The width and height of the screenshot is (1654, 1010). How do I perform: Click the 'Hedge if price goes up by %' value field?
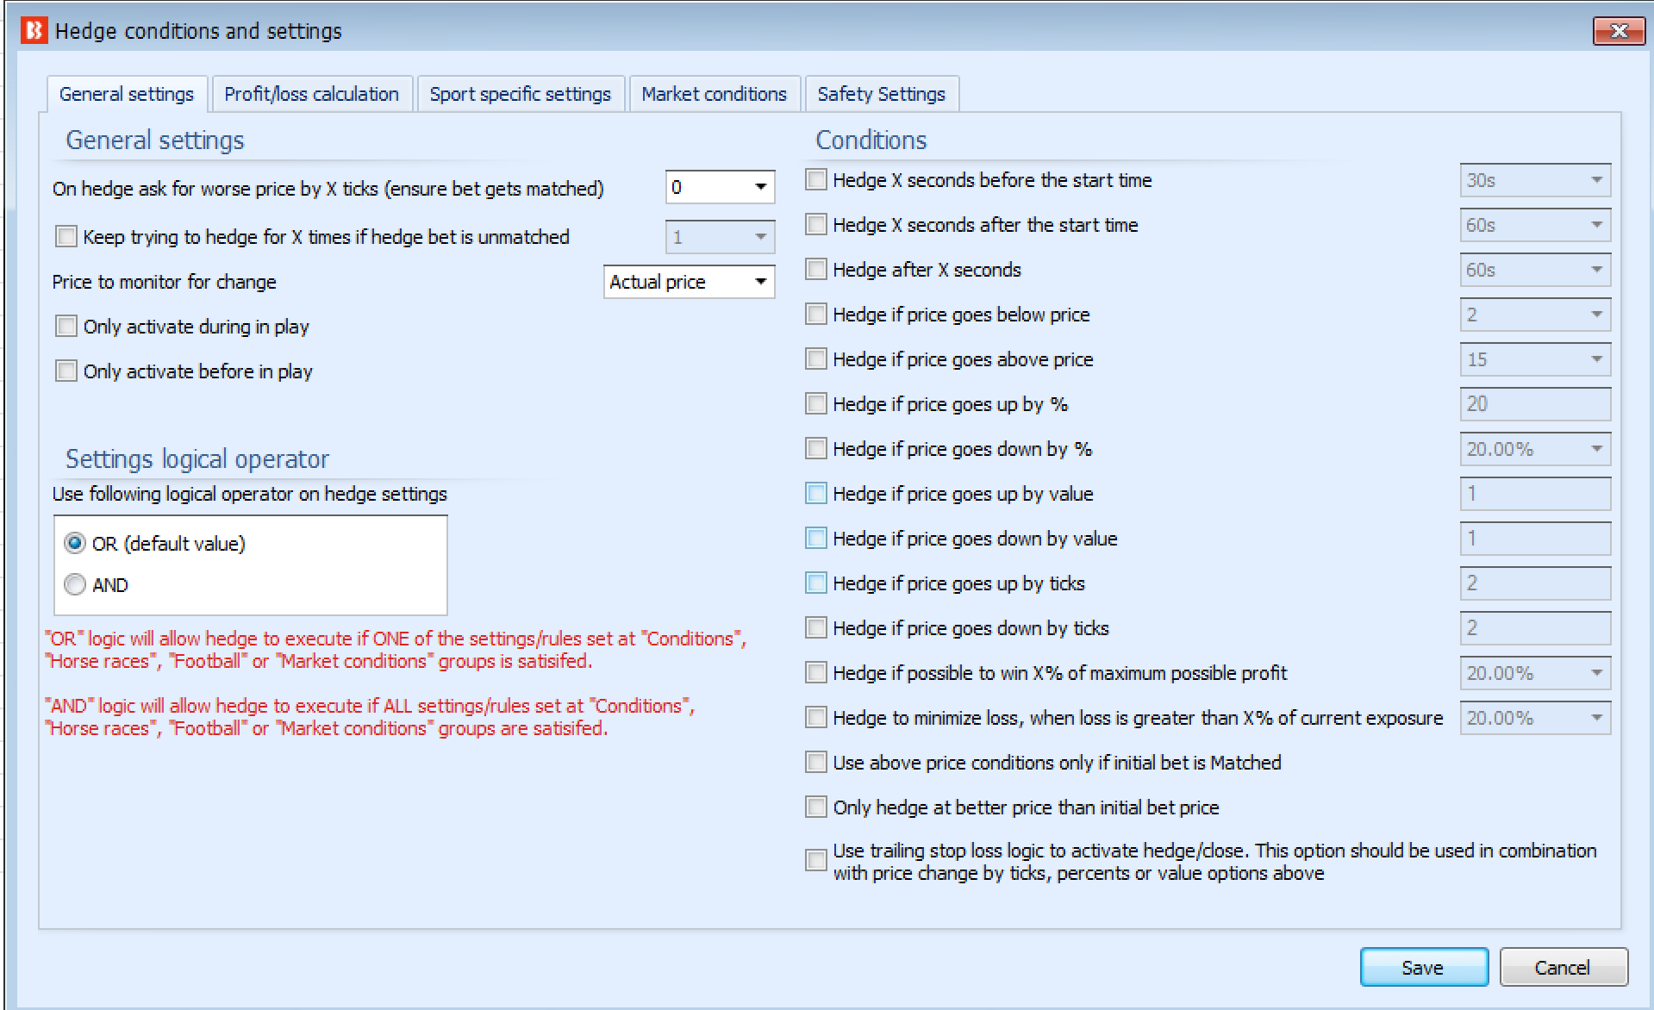click(x=1534, y=403)
